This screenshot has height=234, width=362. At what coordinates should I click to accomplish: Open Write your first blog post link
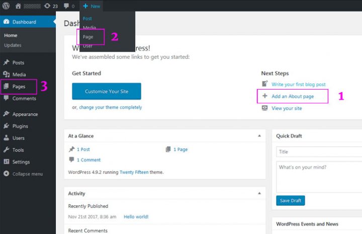[x=299, y=85]
